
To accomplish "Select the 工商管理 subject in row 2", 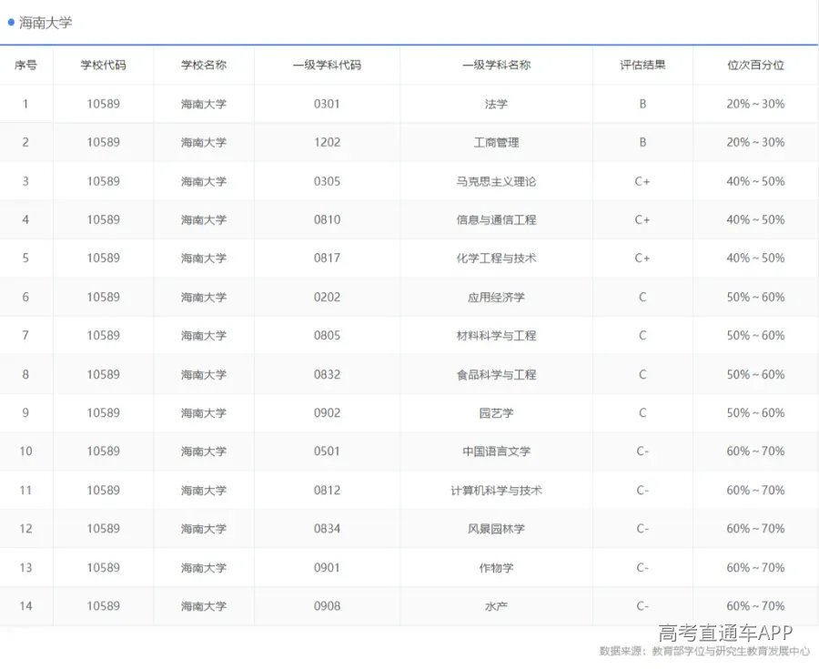I will [x=494, y=142].
